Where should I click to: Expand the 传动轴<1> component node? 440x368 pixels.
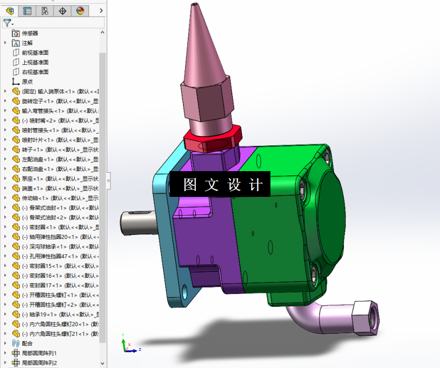click(x=5, y=198)
